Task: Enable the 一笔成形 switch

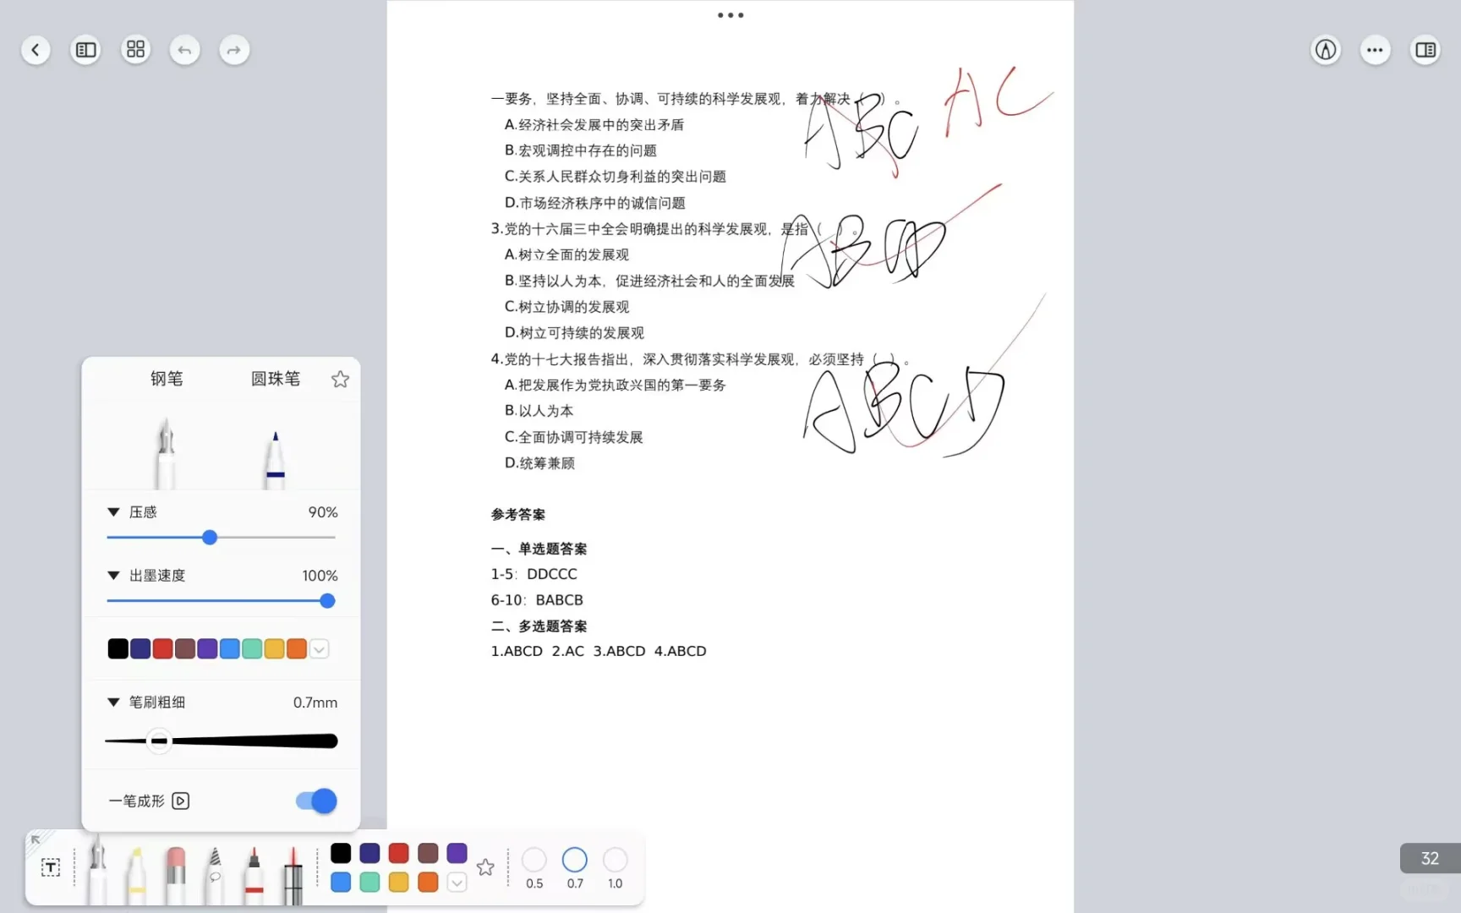Action: (315, 801)
